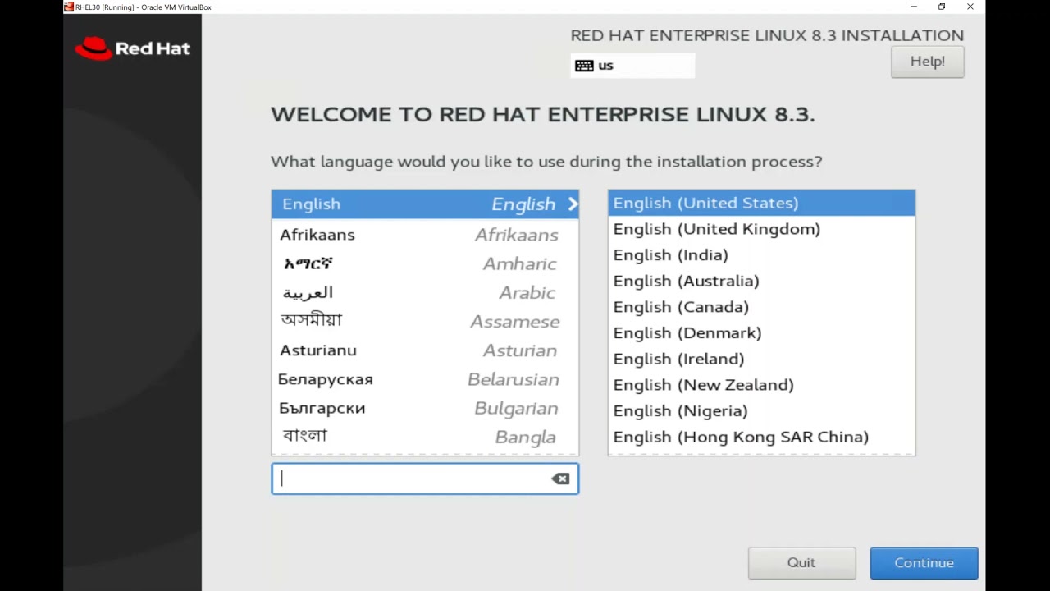
Task: Choose English (India) locale
Action: [761, 255]
